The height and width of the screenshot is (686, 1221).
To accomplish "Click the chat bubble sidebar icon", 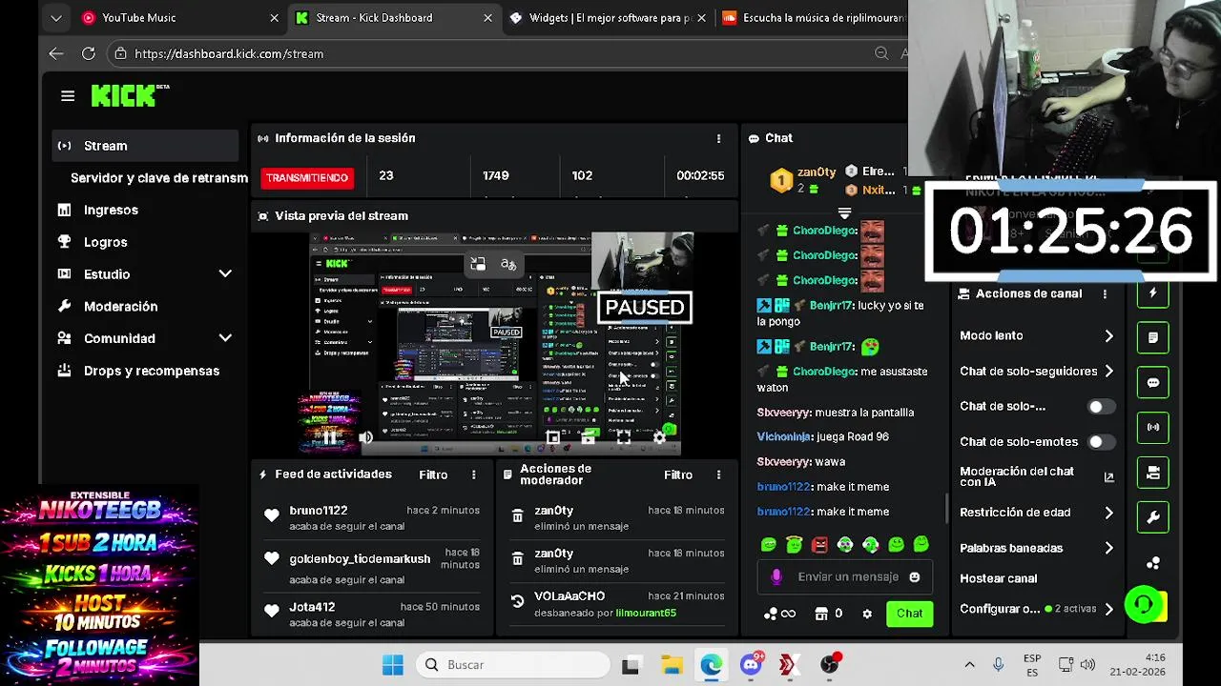I will (x=1152, y=383).
